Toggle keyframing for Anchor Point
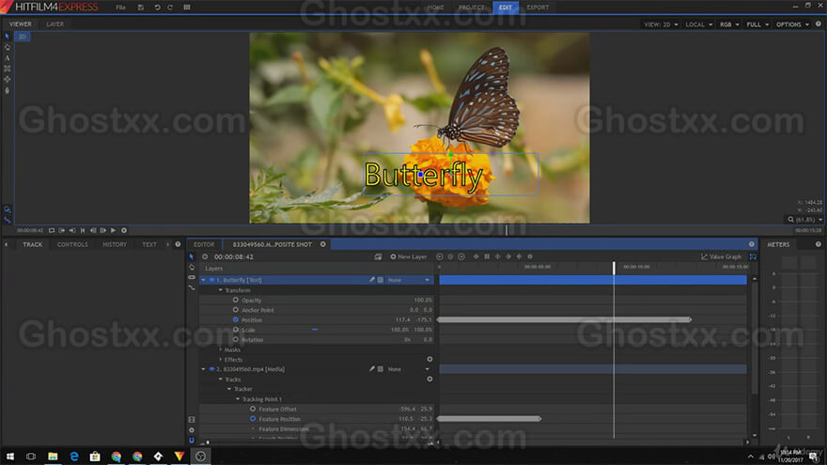 [x=236, y=310]
